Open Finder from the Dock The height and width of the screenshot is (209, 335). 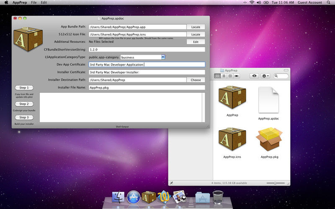pos(118,196)
